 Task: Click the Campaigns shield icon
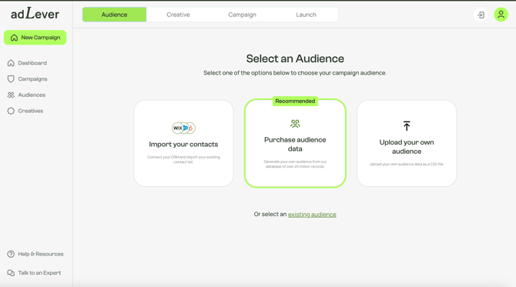point(11,79)
